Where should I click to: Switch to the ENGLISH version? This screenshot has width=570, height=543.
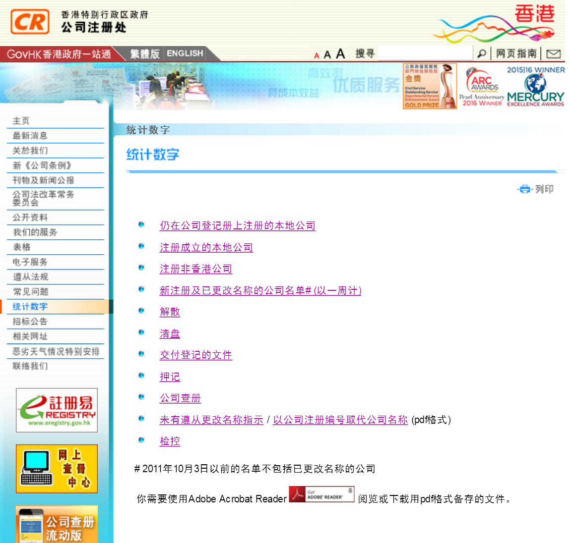tap(185, 53)
